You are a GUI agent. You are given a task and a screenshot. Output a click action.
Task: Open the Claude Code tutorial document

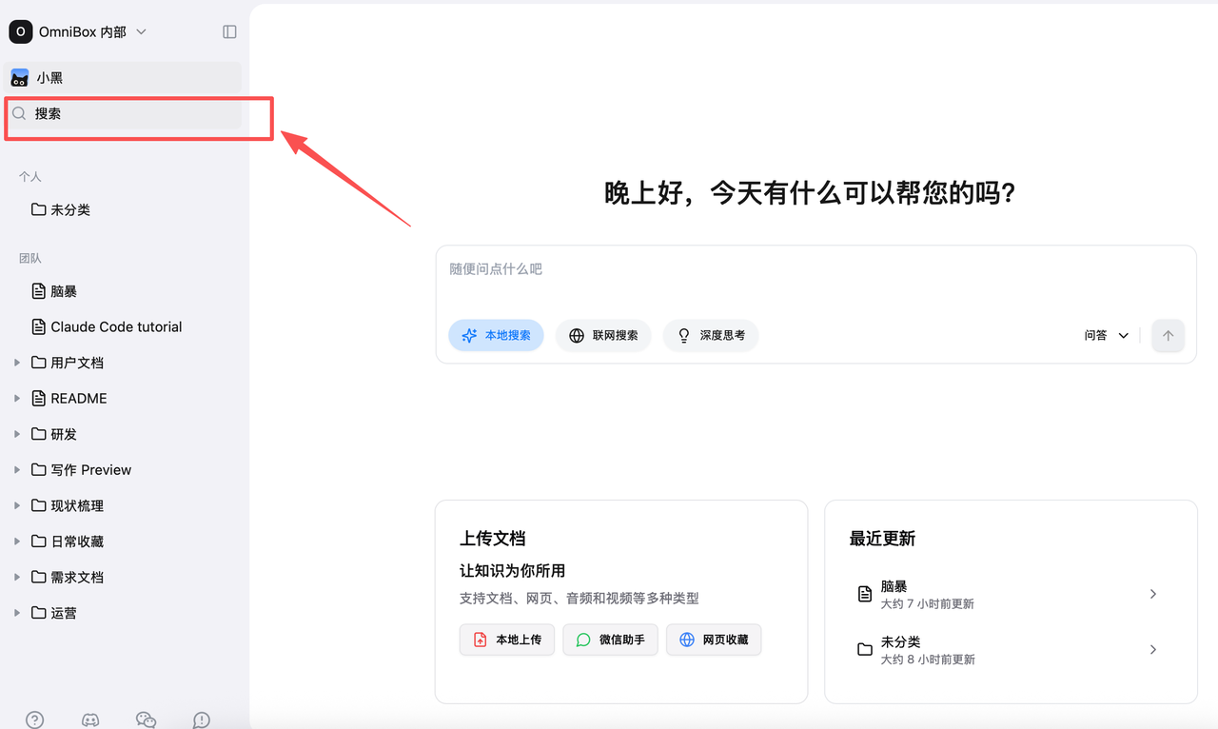[116, 326]
